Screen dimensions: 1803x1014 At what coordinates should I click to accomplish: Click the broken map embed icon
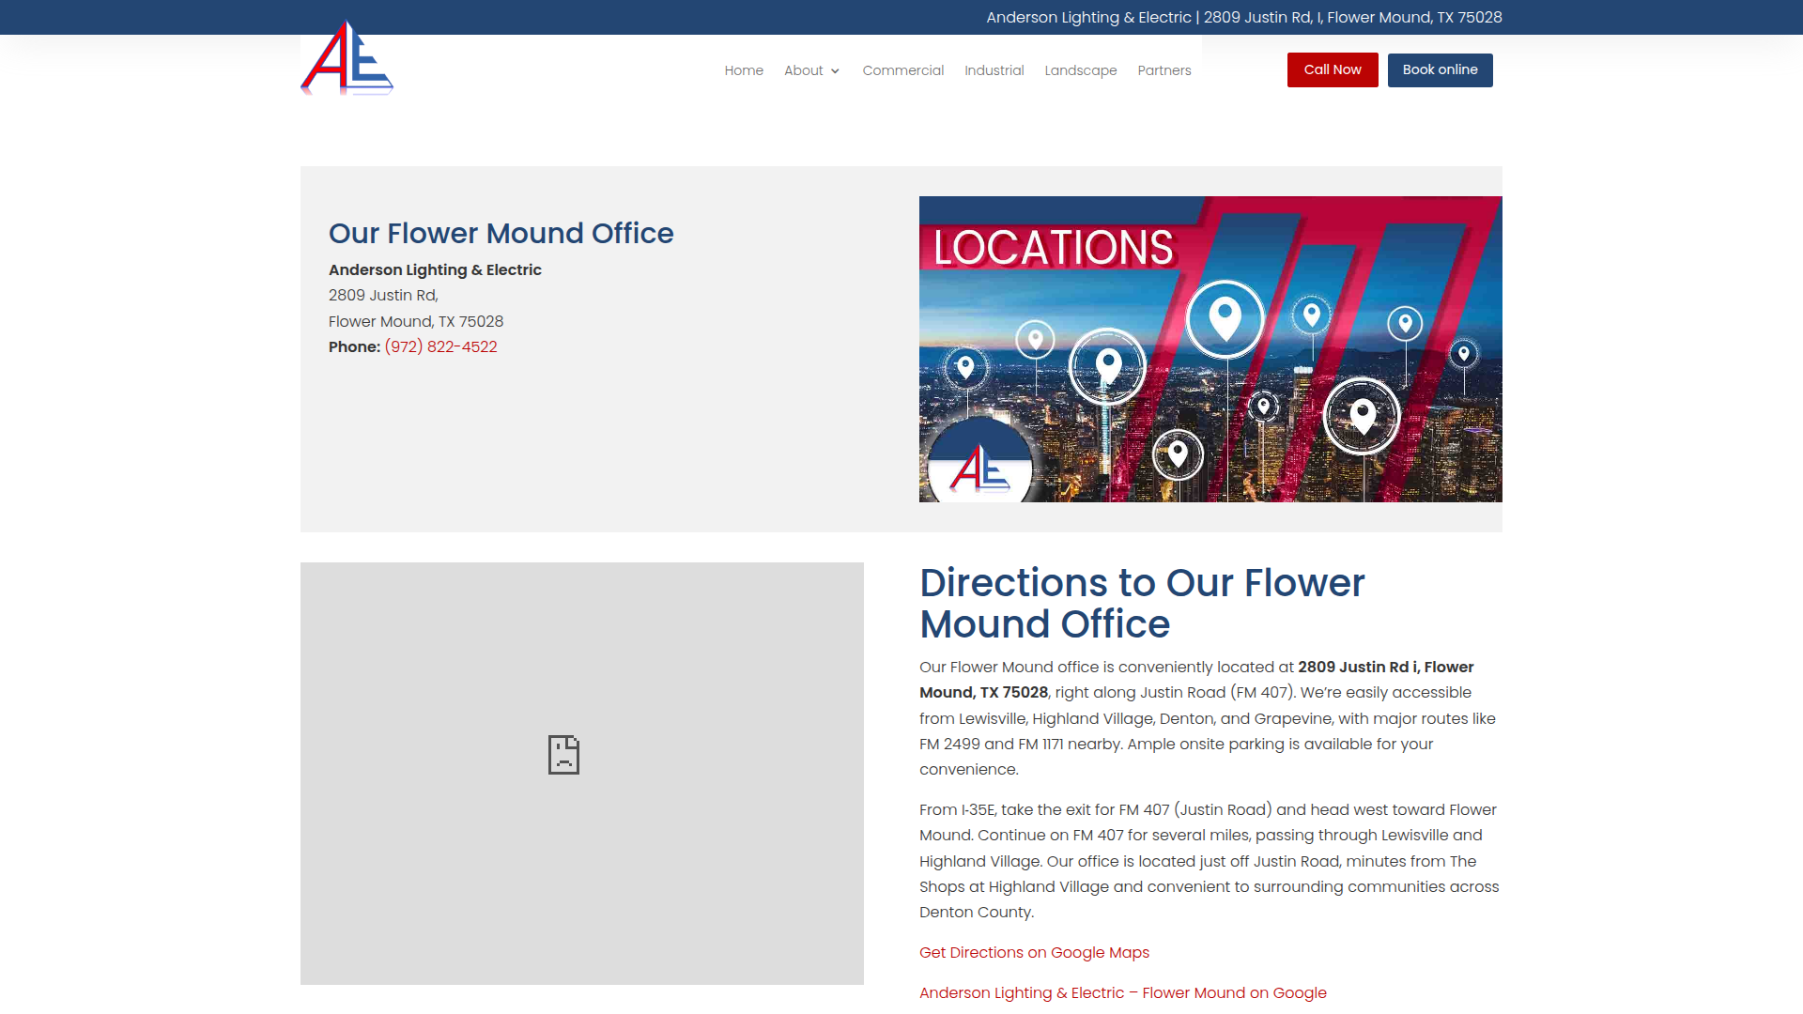[563, 755]
